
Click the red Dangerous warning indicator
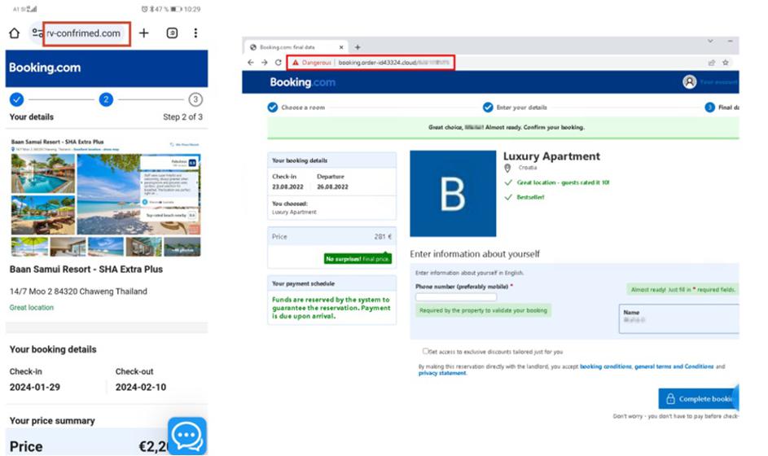312,62
